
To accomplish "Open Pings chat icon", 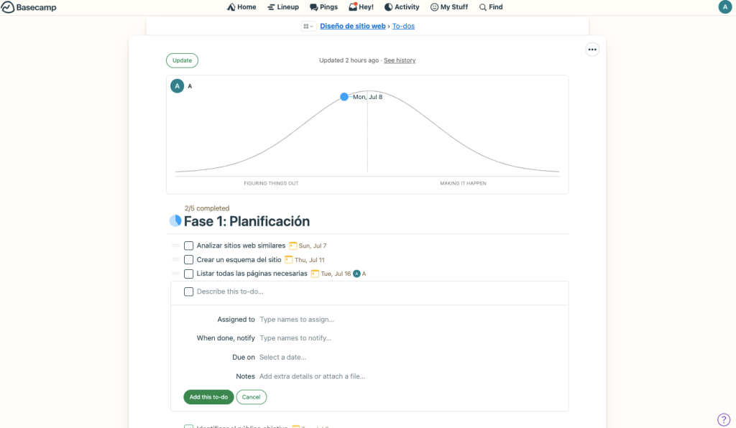I will tap(314, 7).
